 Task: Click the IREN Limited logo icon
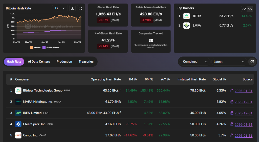click(x=18, y=113)
